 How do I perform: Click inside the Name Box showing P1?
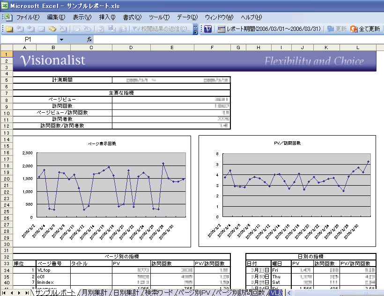pos(29,40)
